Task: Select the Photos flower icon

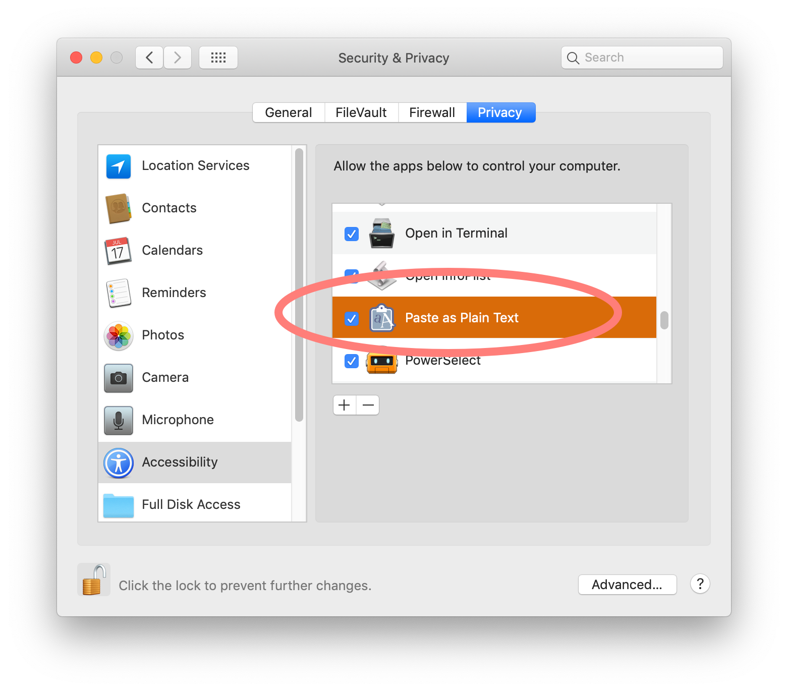Action: 119,336
